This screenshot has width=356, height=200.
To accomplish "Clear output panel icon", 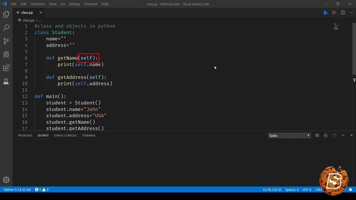I will click(317, 136).
